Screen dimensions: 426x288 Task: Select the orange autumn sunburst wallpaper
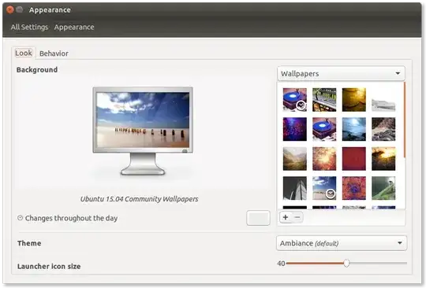(x=324, y=158)
